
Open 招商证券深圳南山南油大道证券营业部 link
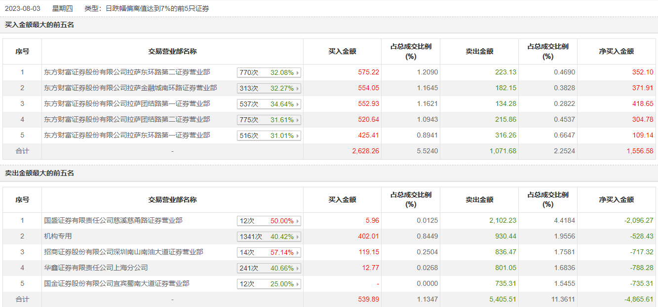pyautogui.click(x=123, y=252)
